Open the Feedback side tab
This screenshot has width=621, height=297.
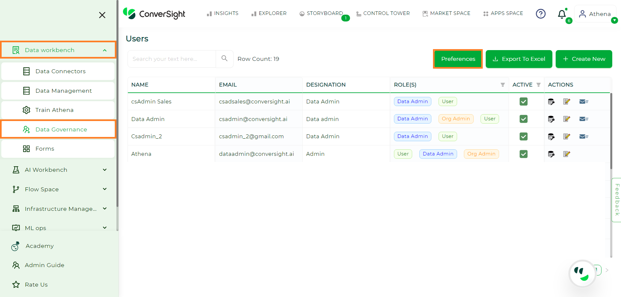pos(616,200)
